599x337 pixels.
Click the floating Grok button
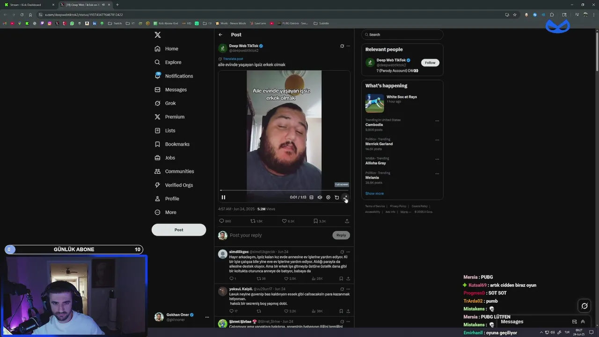click(x=584, y=306)
